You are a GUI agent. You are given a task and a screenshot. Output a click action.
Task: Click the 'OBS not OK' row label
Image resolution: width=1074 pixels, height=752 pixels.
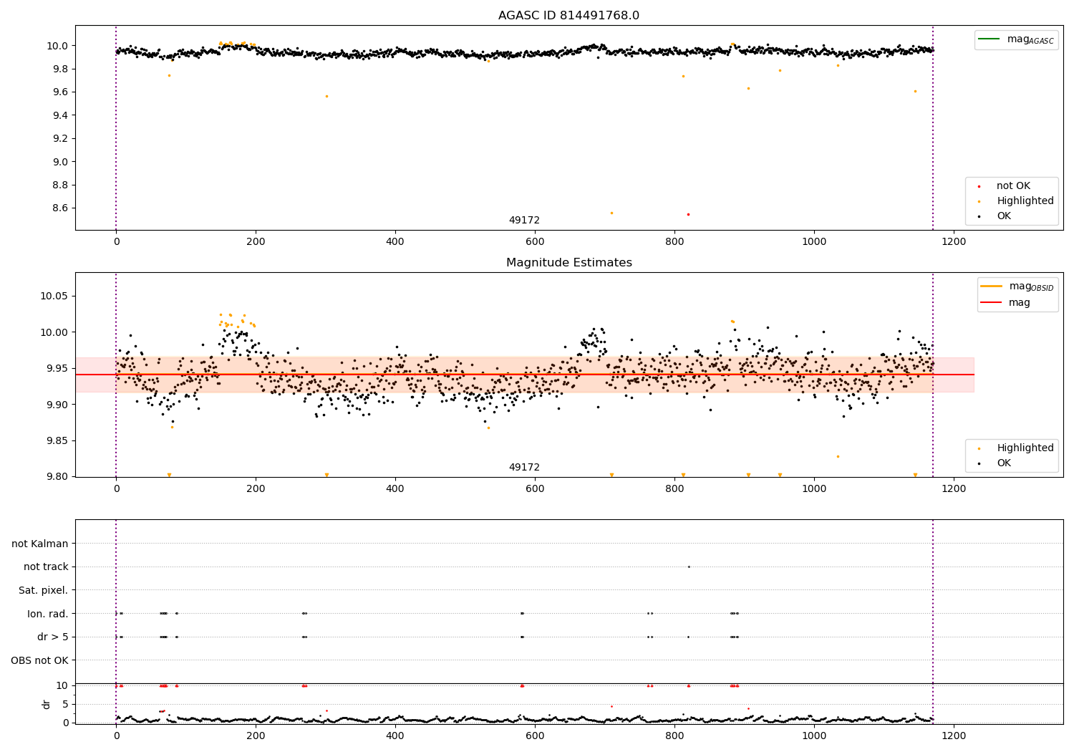coord(40,660)
